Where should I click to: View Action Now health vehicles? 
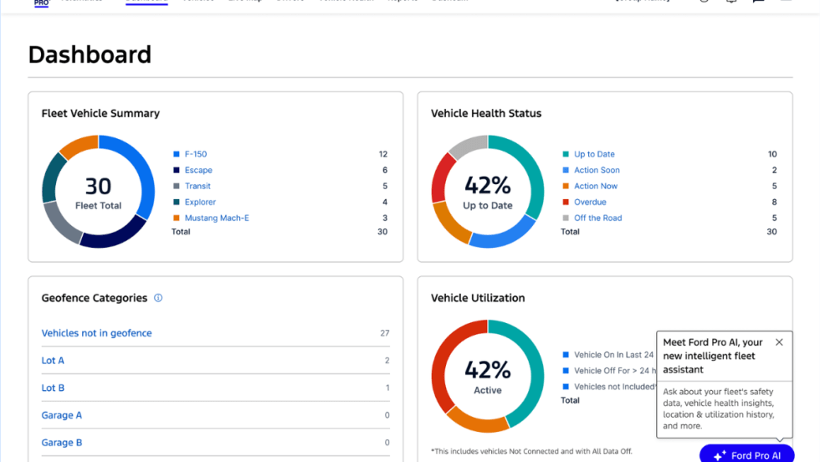(x=596, y=186)
